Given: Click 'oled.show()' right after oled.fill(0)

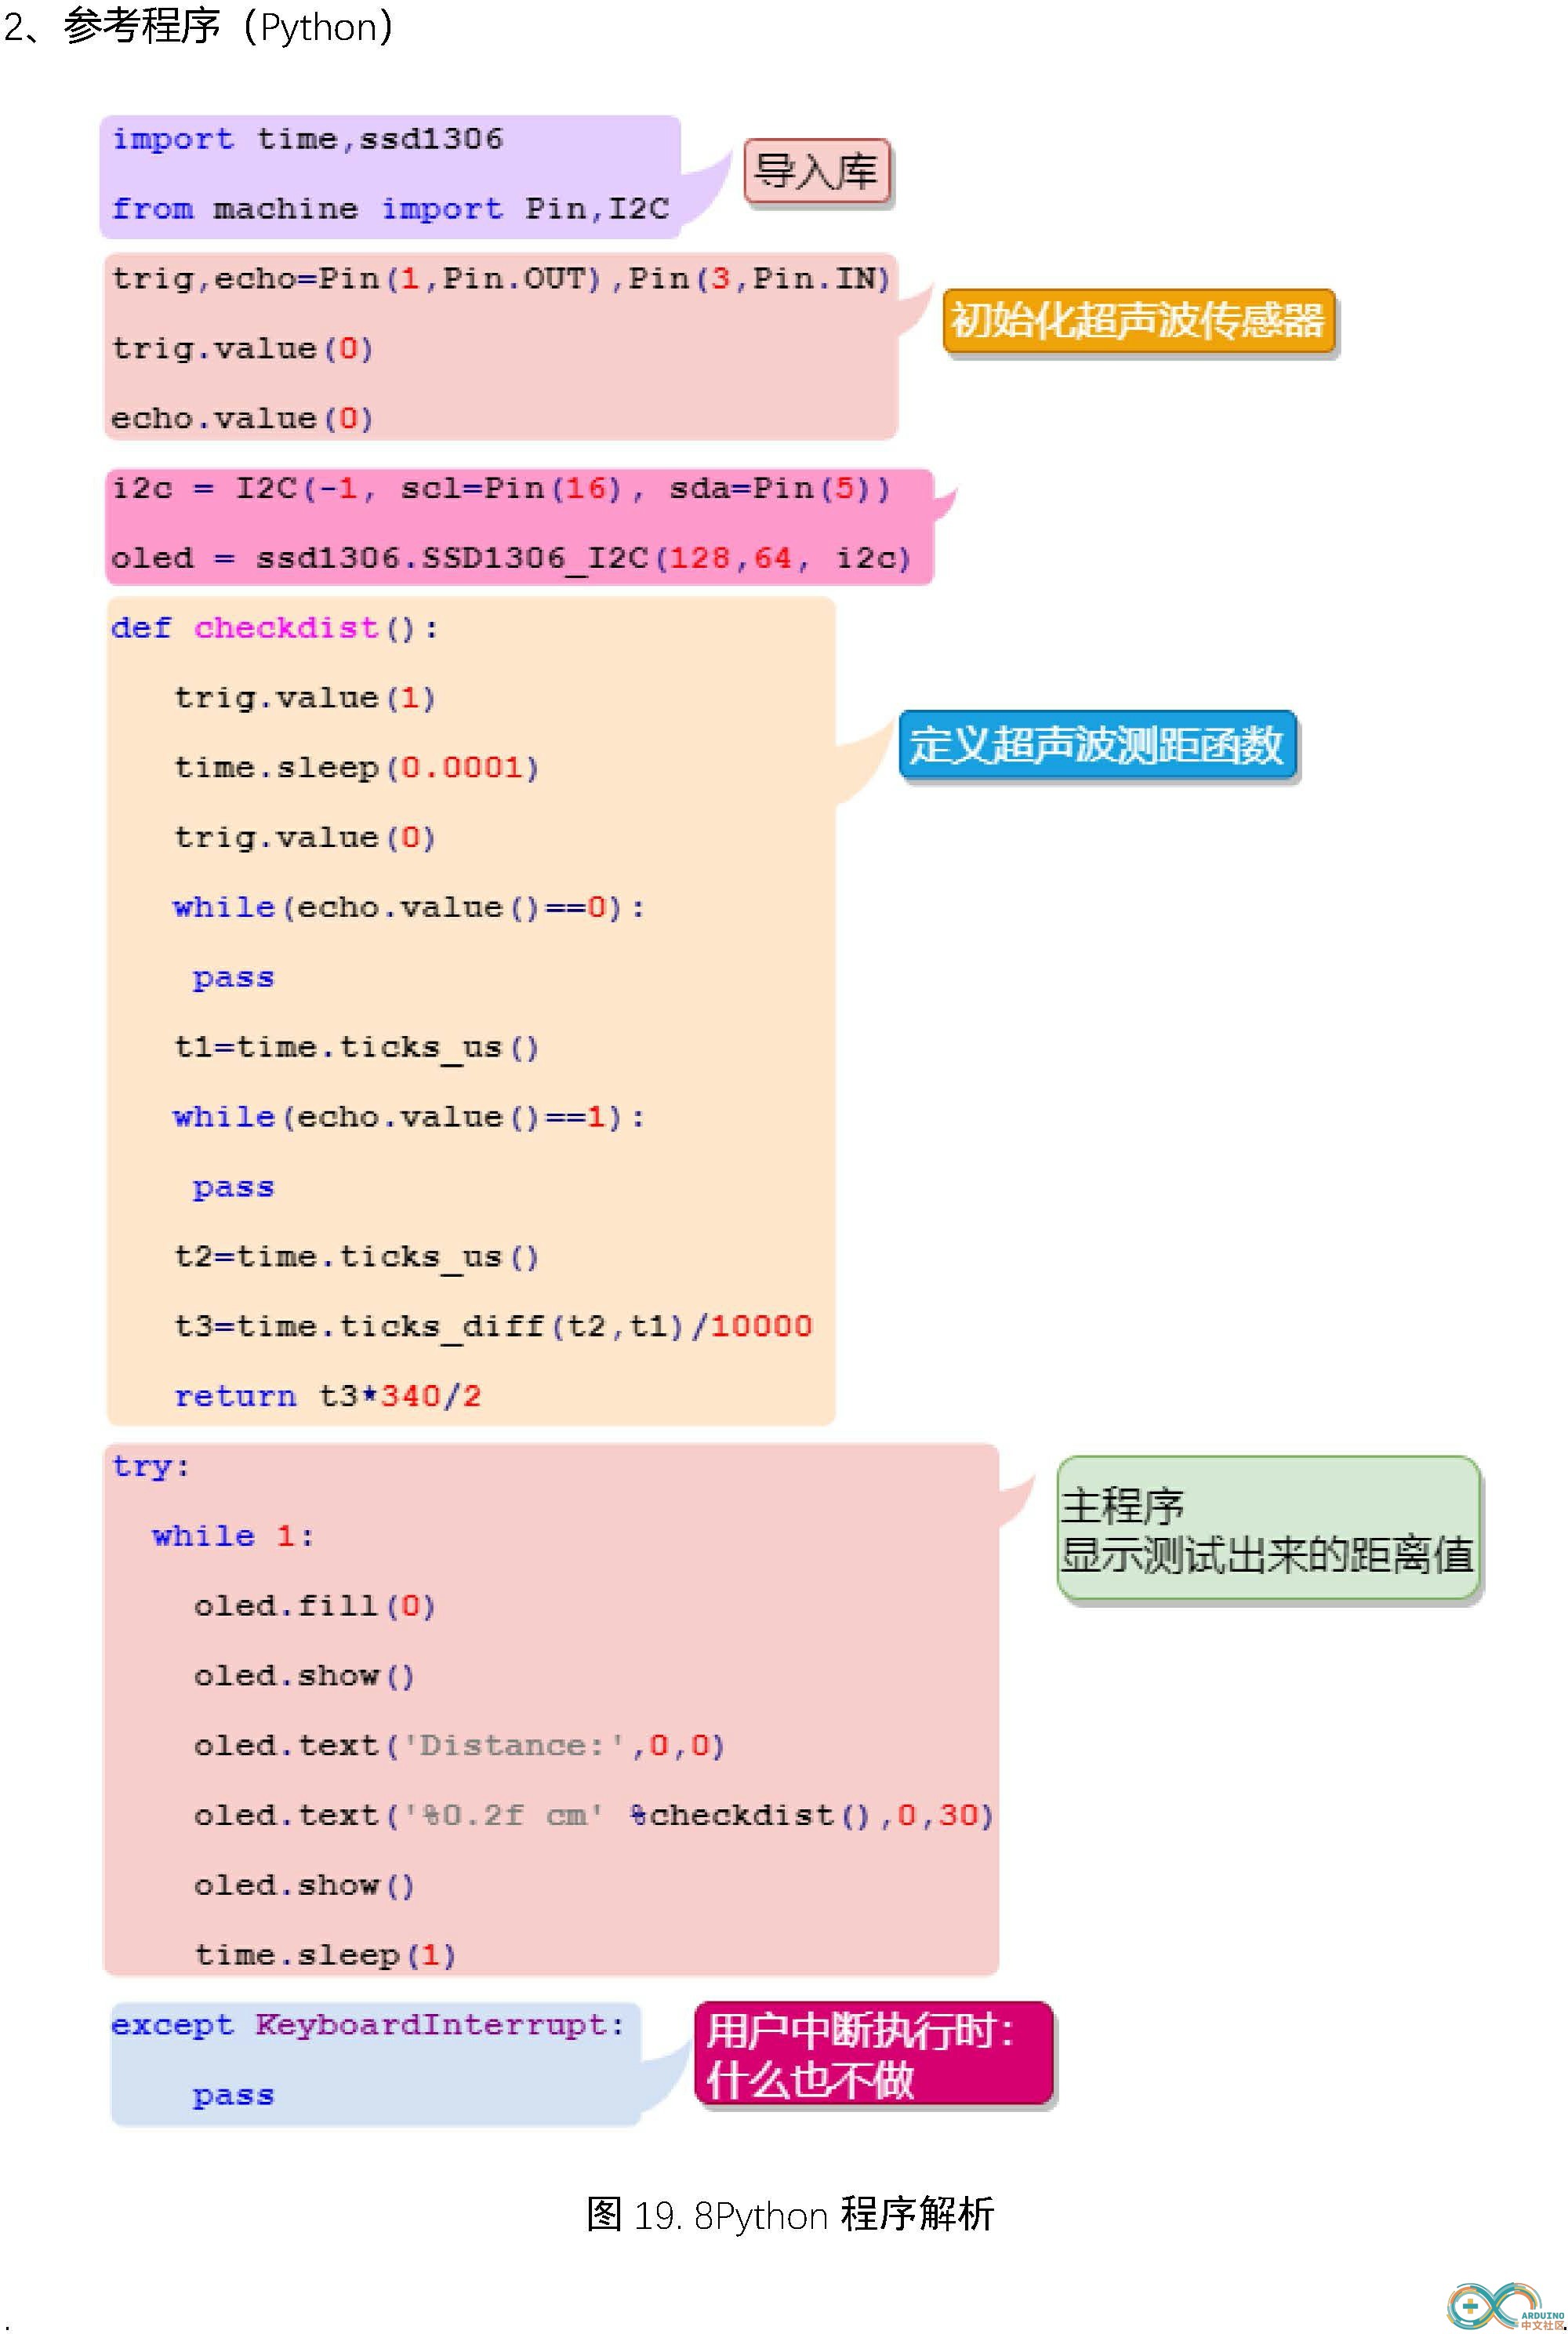Looking at the screenshot, I should coord(304,1676).
